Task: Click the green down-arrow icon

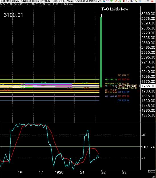Action: pyautogui.click(x=112, y=1)
